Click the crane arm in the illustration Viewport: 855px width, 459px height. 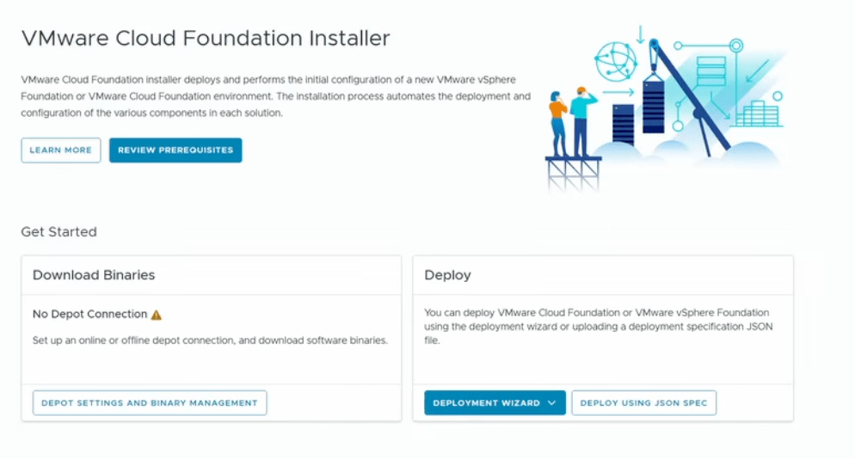[x=692, y=96]
